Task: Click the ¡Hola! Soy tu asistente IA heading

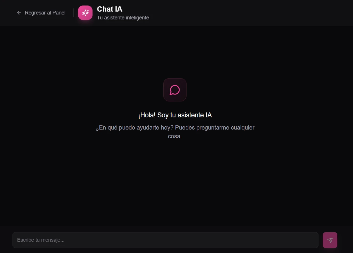Action: (175, 115)
